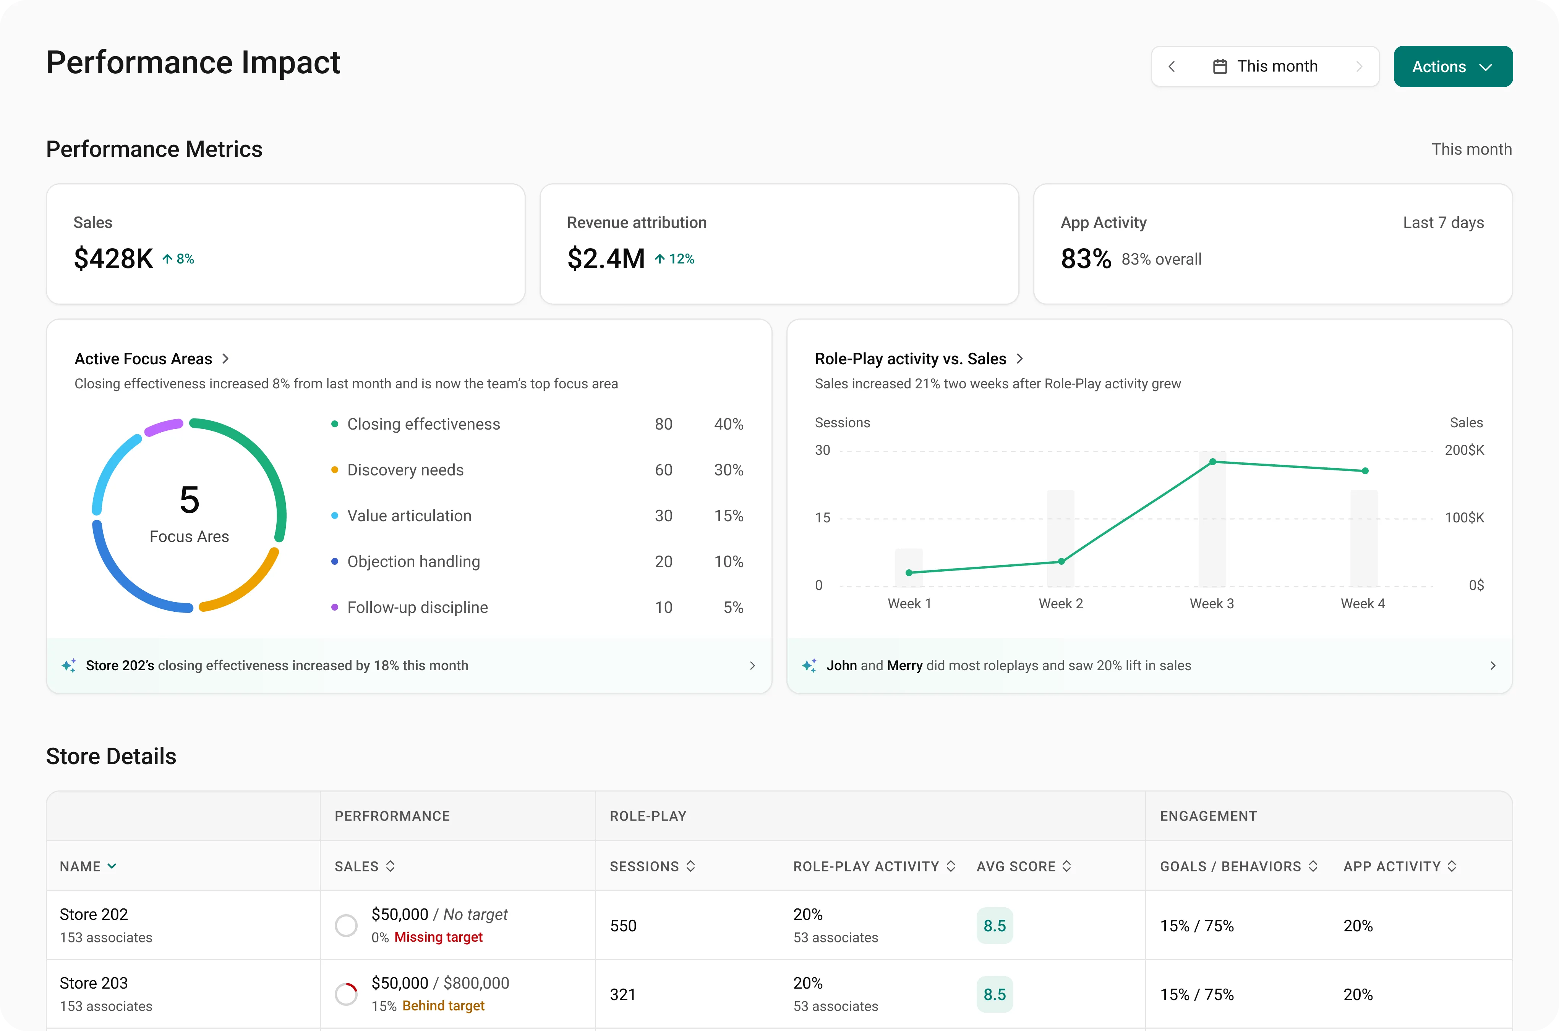Select Discovery needs legend row

pos(537,470)
